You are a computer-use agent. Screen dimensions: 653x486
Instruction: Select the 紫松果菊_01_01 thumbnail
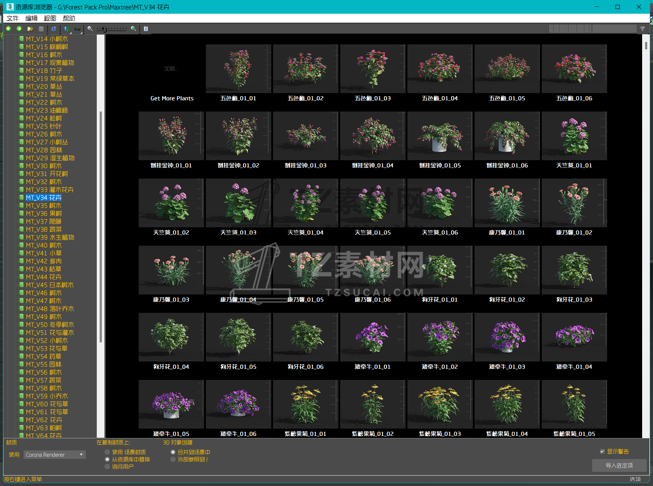click(x=306, y=404)
